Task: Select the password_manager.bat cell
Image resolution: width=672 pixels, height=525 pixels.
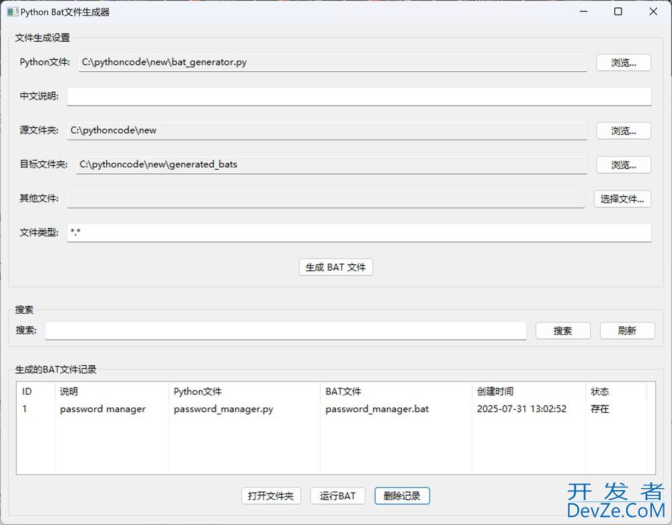Action: point(396,409)
